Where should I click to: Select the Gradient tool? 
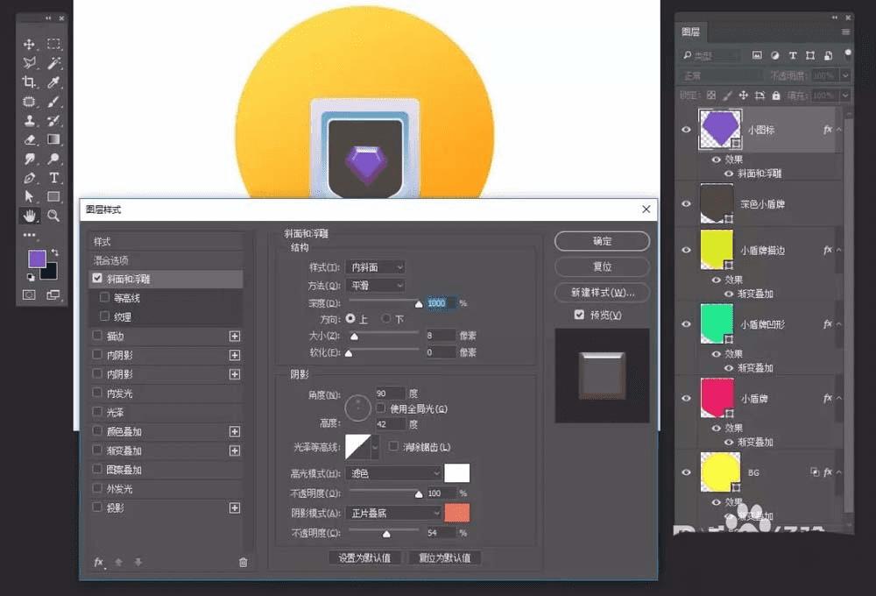pos(53,139)
